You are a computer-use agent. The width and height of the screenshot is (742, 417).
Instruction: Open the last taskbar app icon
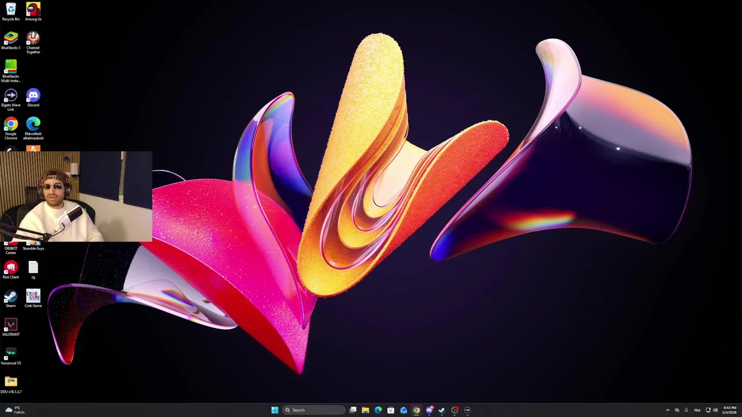(x=467, y=410)
